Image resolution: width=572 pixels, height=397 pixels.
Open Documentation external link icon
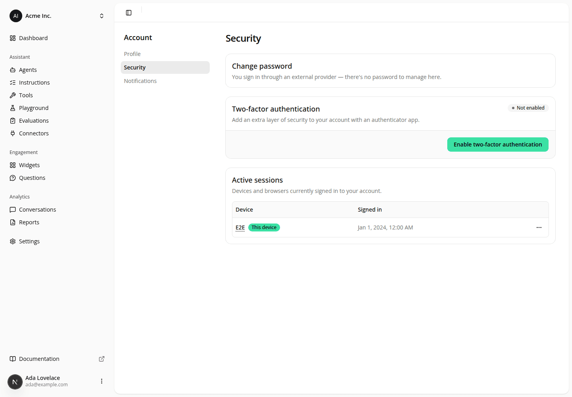[102, 359]
